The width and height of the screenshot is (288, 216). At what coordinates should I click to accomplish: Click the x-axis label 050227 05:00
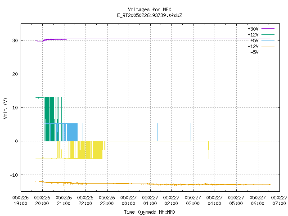click(236, 201)
